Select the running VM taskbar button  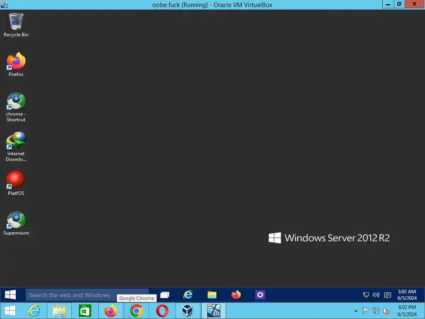[x=213, y=311]
